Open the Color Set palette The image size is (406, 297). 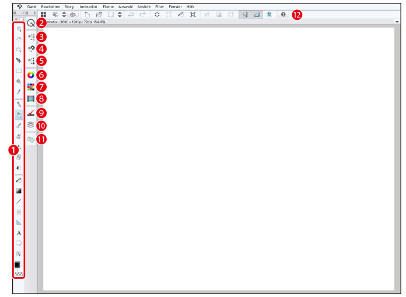[31, 87]
